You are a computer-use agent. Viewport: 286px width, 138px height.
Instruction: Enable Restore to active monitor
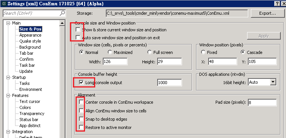click(x=81, y=127)
